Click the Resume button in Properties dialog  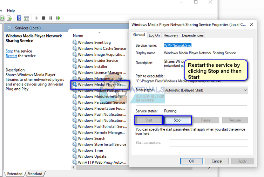[x=235, y=120]
